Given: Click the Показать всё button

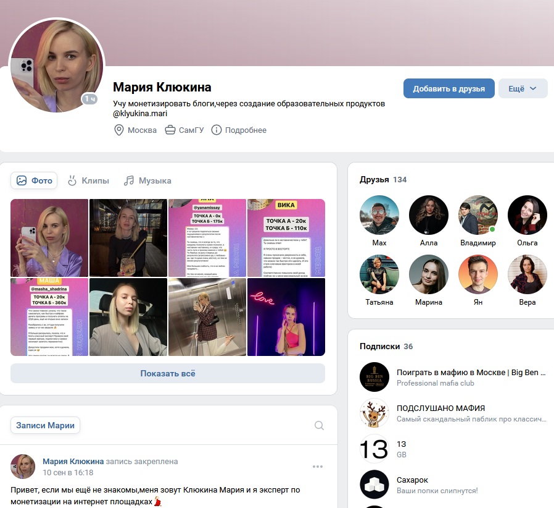Looking at the screenshot, I should [168, 373].
